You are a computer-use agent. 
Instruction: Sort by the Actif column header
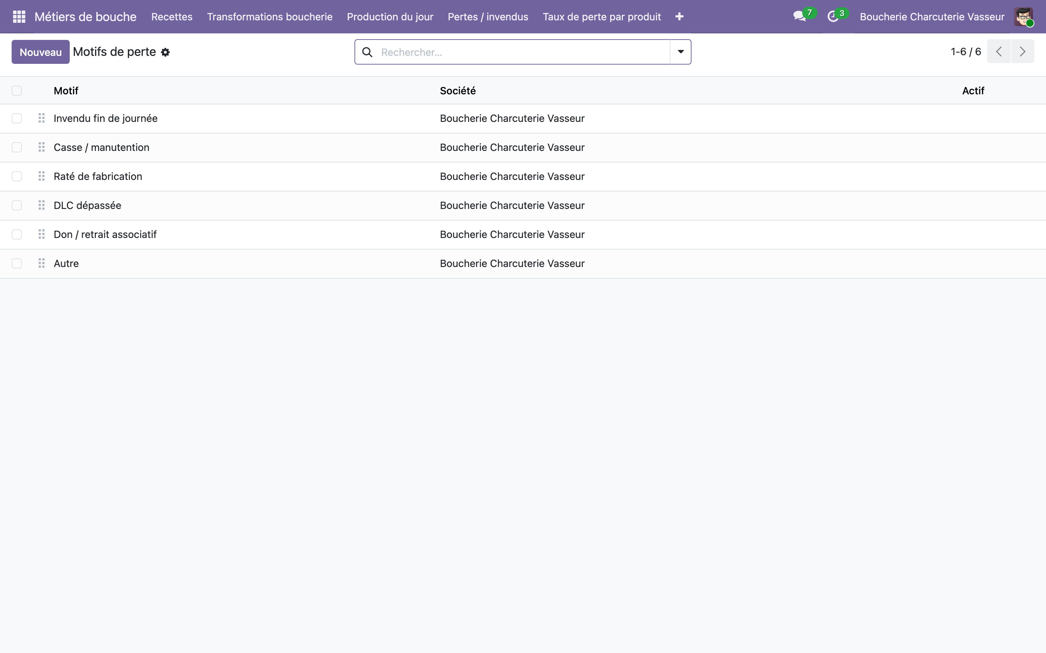tap(973, 91)
